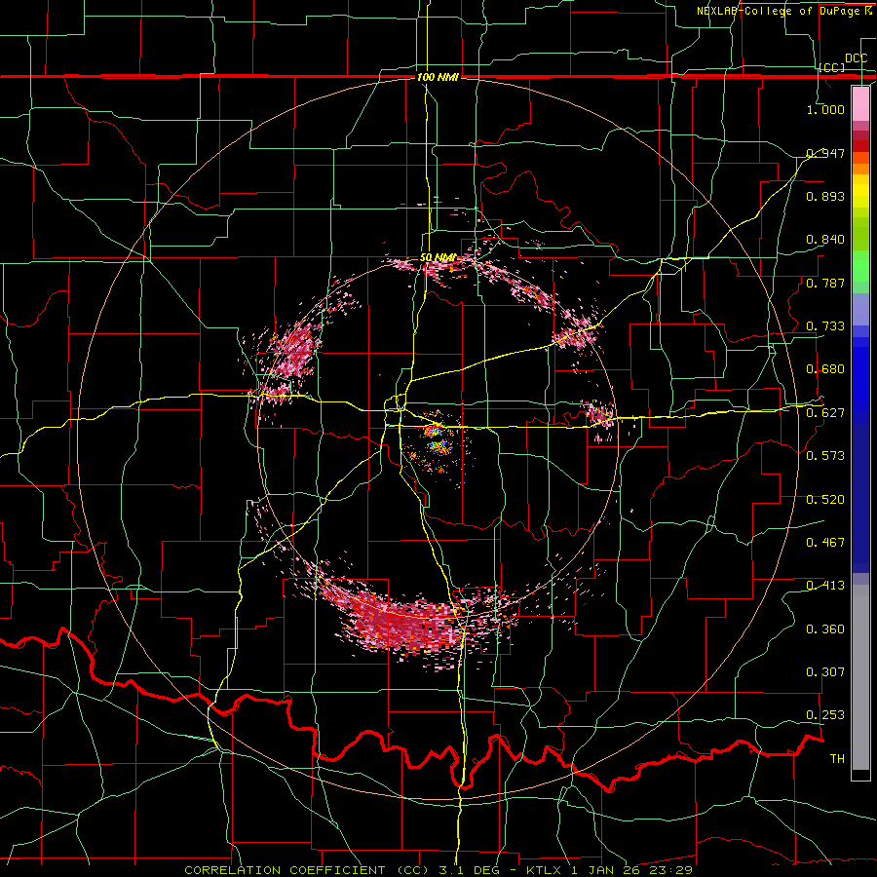Select the 0.573 scale value
This screenshot has height=877, width=877.
pyautogui.click(x=825, y=456)
